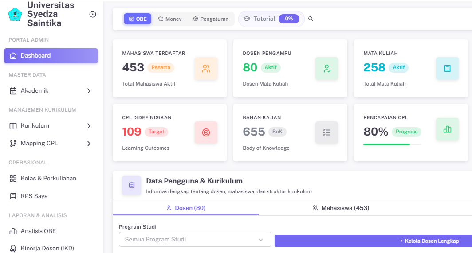Switch to the Monev section
Image resolution: width=472 pixels, height=253 pixels.
(170, 19)
